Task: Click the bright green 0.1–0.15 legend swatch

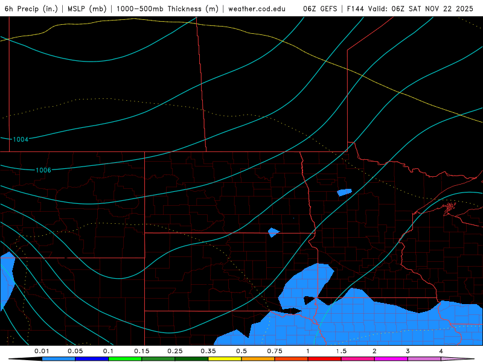Action: coord(125,359)
